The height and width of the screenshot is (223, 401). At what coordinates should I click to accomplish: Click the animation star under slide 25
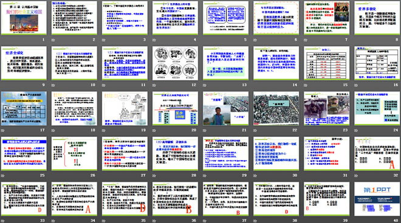pos(2,176)
